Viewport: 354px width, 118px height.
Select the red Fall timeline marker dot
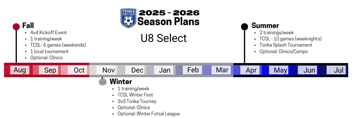[16, 27]
